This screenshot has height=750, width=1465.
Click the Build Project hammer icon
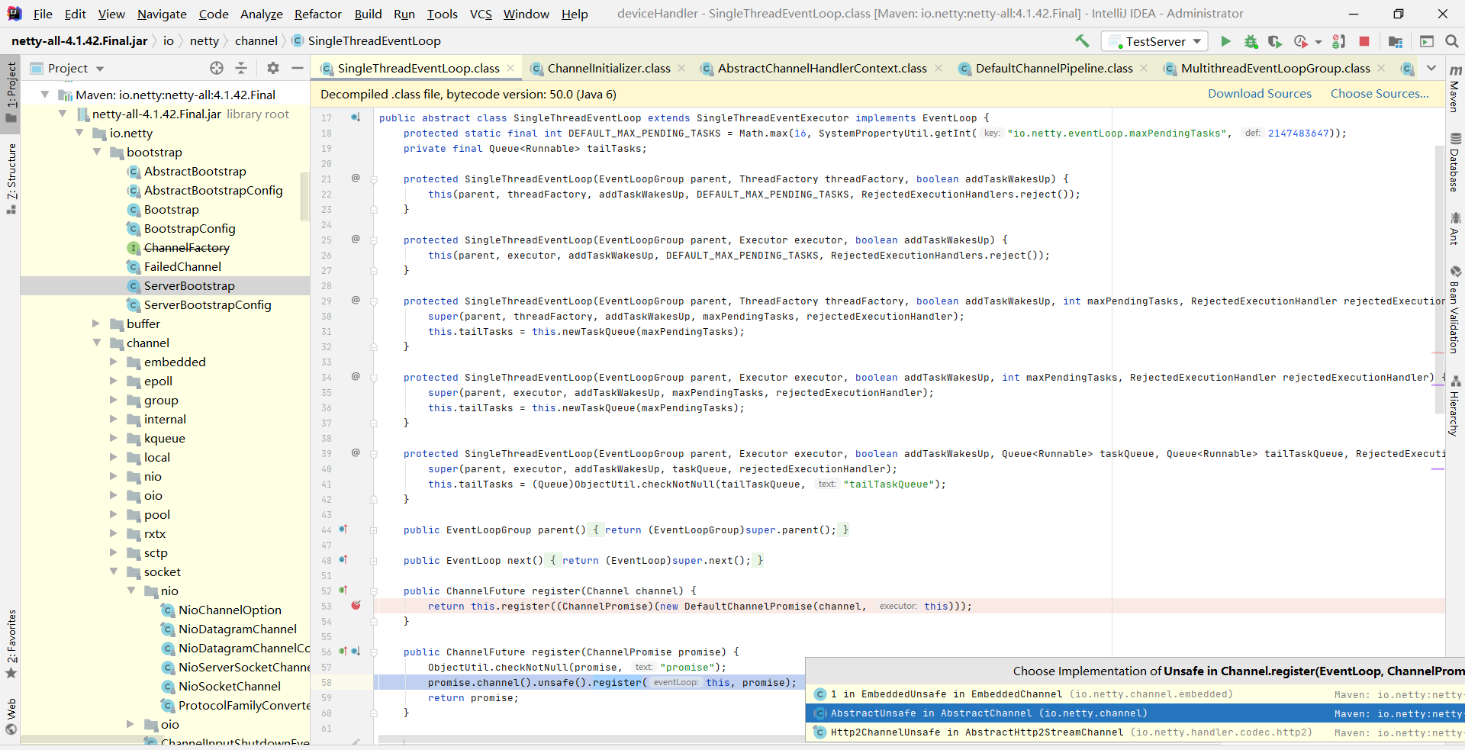(1082, 41)
